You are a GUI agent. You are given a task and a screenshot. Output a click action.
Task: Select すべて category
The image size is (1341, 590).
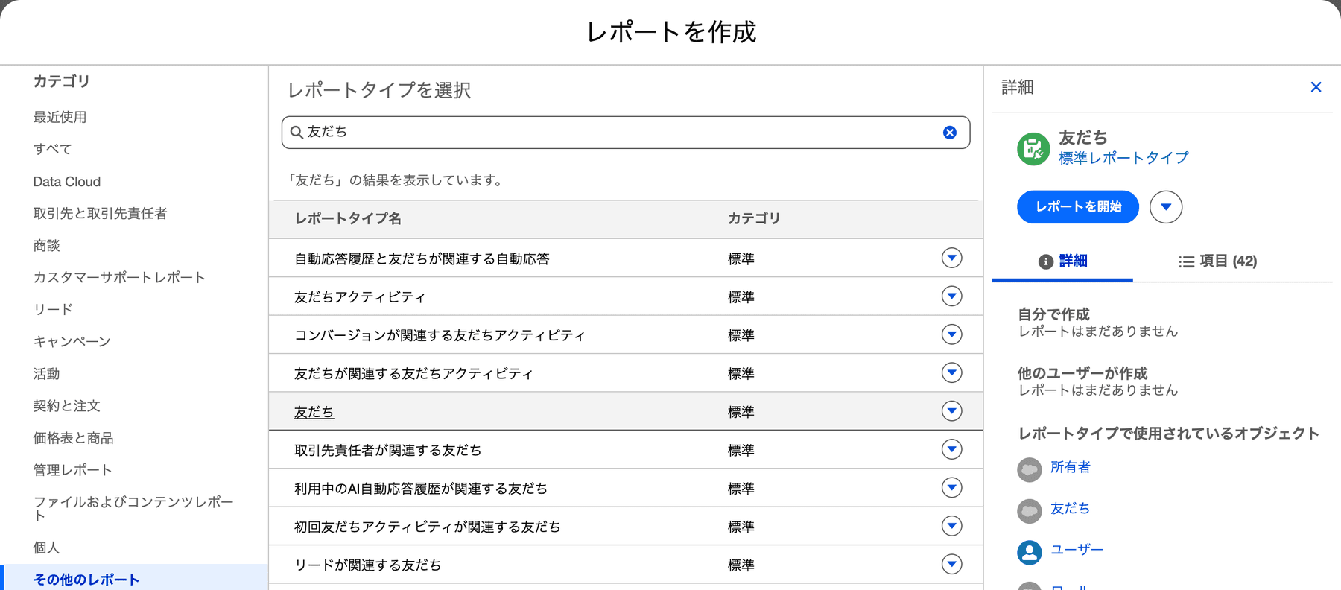(52, 149)
